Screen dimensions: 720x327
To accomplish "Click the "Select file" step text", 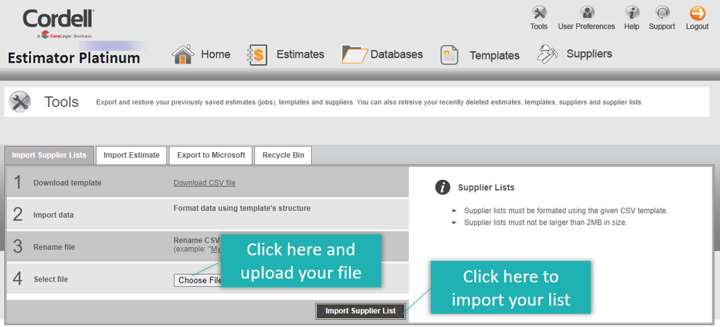I will coord(51,279).
